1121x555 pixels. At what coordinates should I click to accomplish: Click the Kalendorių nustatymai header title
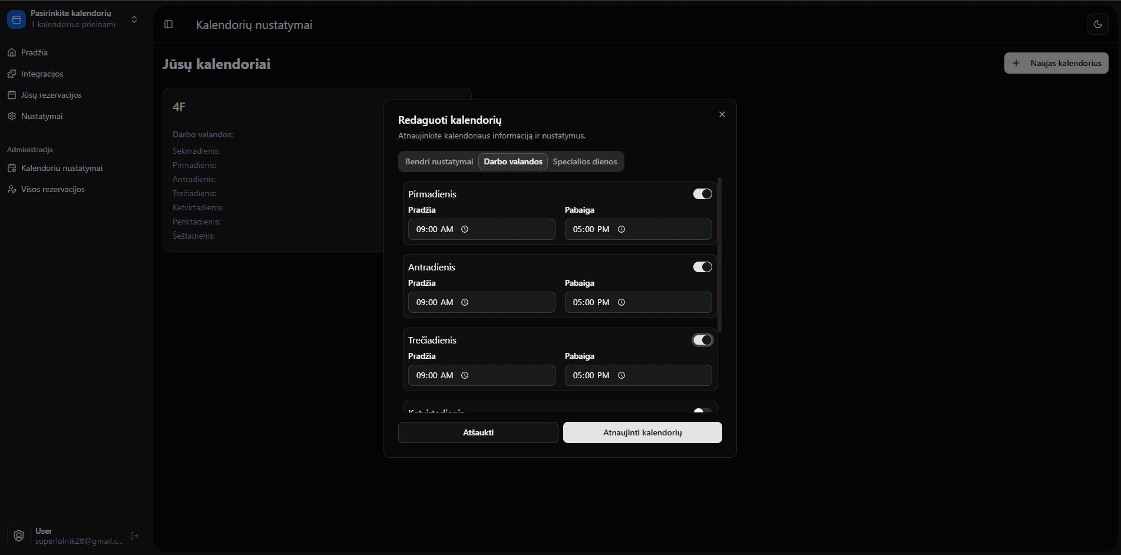[x=254, y=25]
